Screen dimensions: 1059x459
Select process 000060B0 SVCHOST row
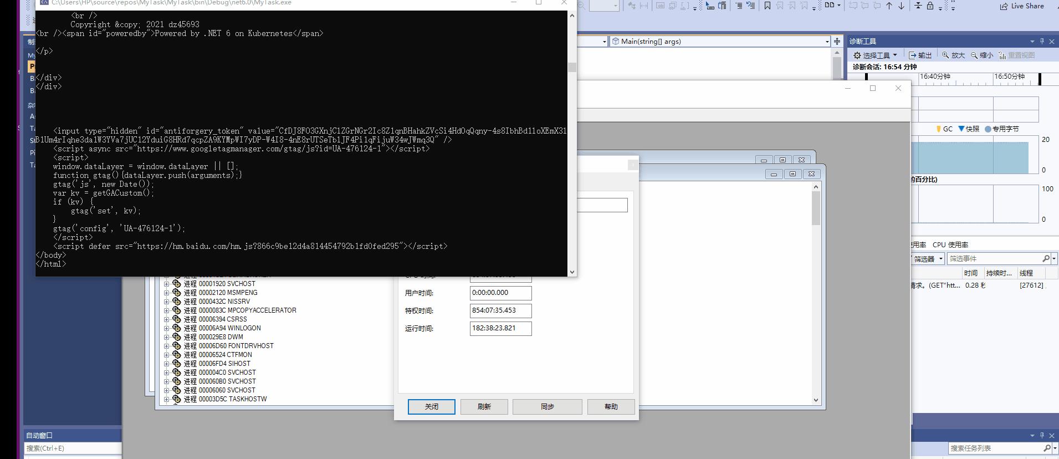219,381
